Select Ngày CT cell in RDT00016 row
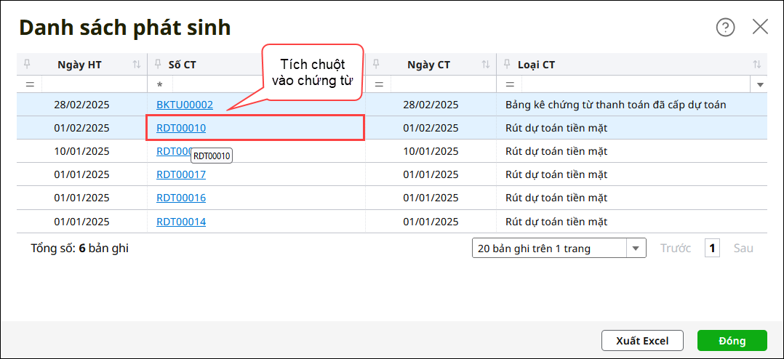 [x=431, y=198]
